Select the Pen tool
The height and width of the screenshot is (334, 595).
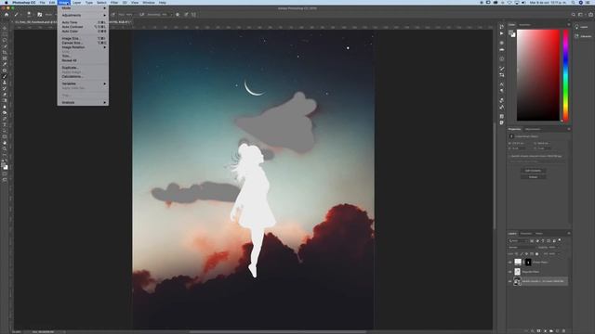coord(5,119)
